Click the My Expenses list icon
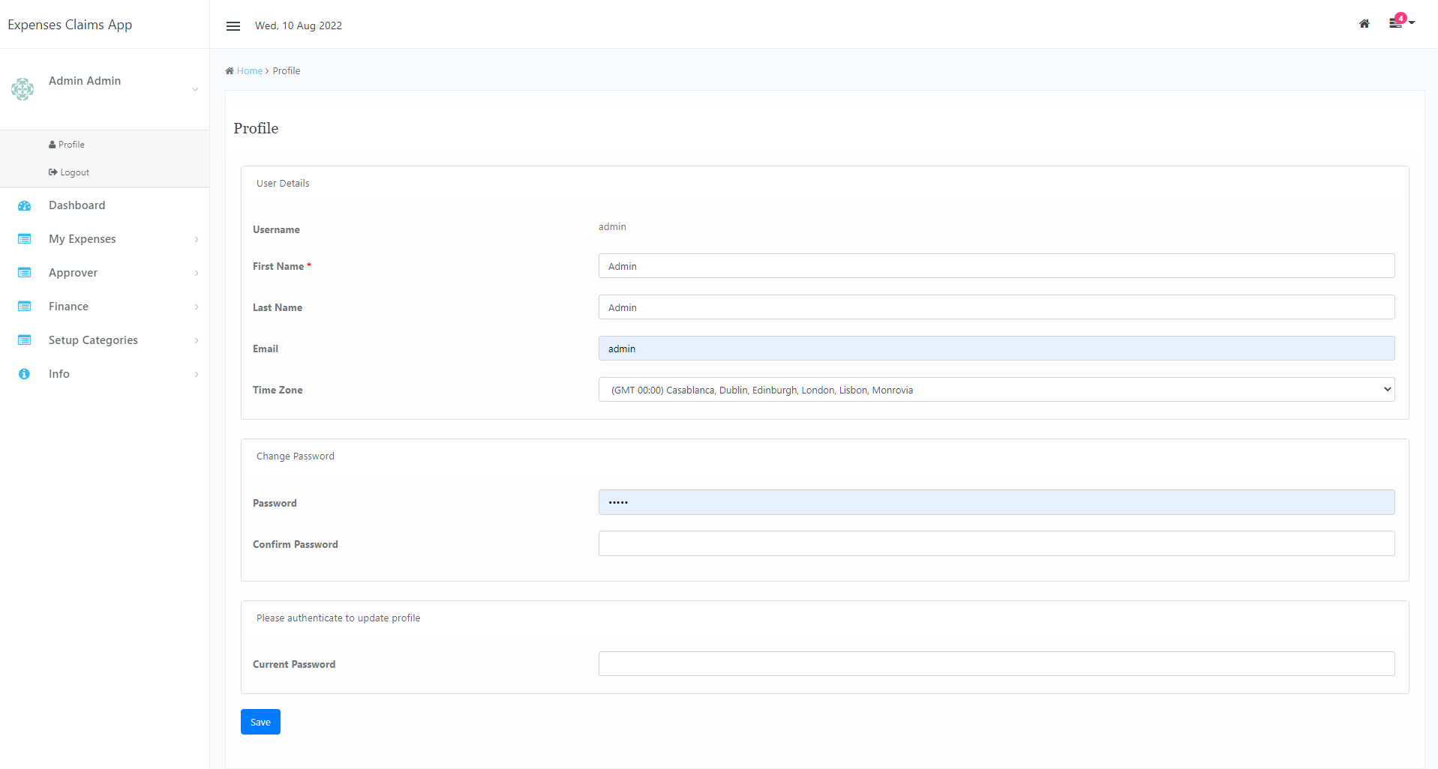The image size is (1438, 769). coord(24,239)
